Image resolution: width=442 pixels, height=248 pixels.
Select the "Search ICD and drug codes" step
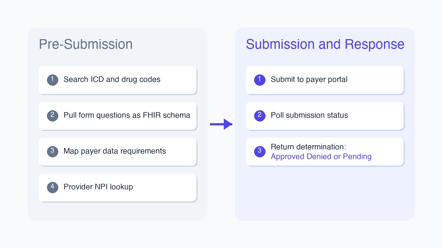pyautogui.click(x=112, y=79)
